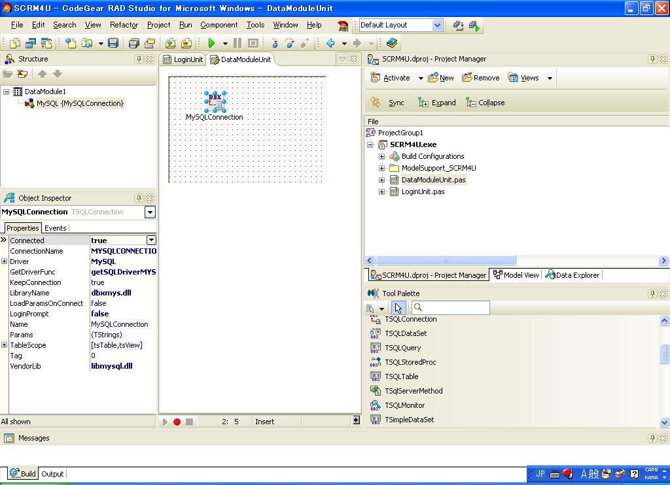Open the Run button dropdown arrow

point(225,44)
